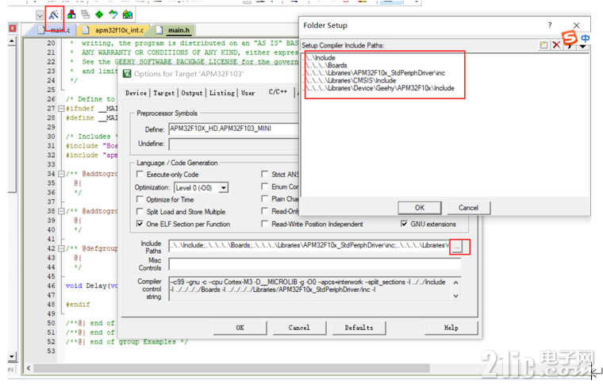Open Options for Target magic wand icon
The width and height of the screenshot is (603, 384).
coord(53,15)
